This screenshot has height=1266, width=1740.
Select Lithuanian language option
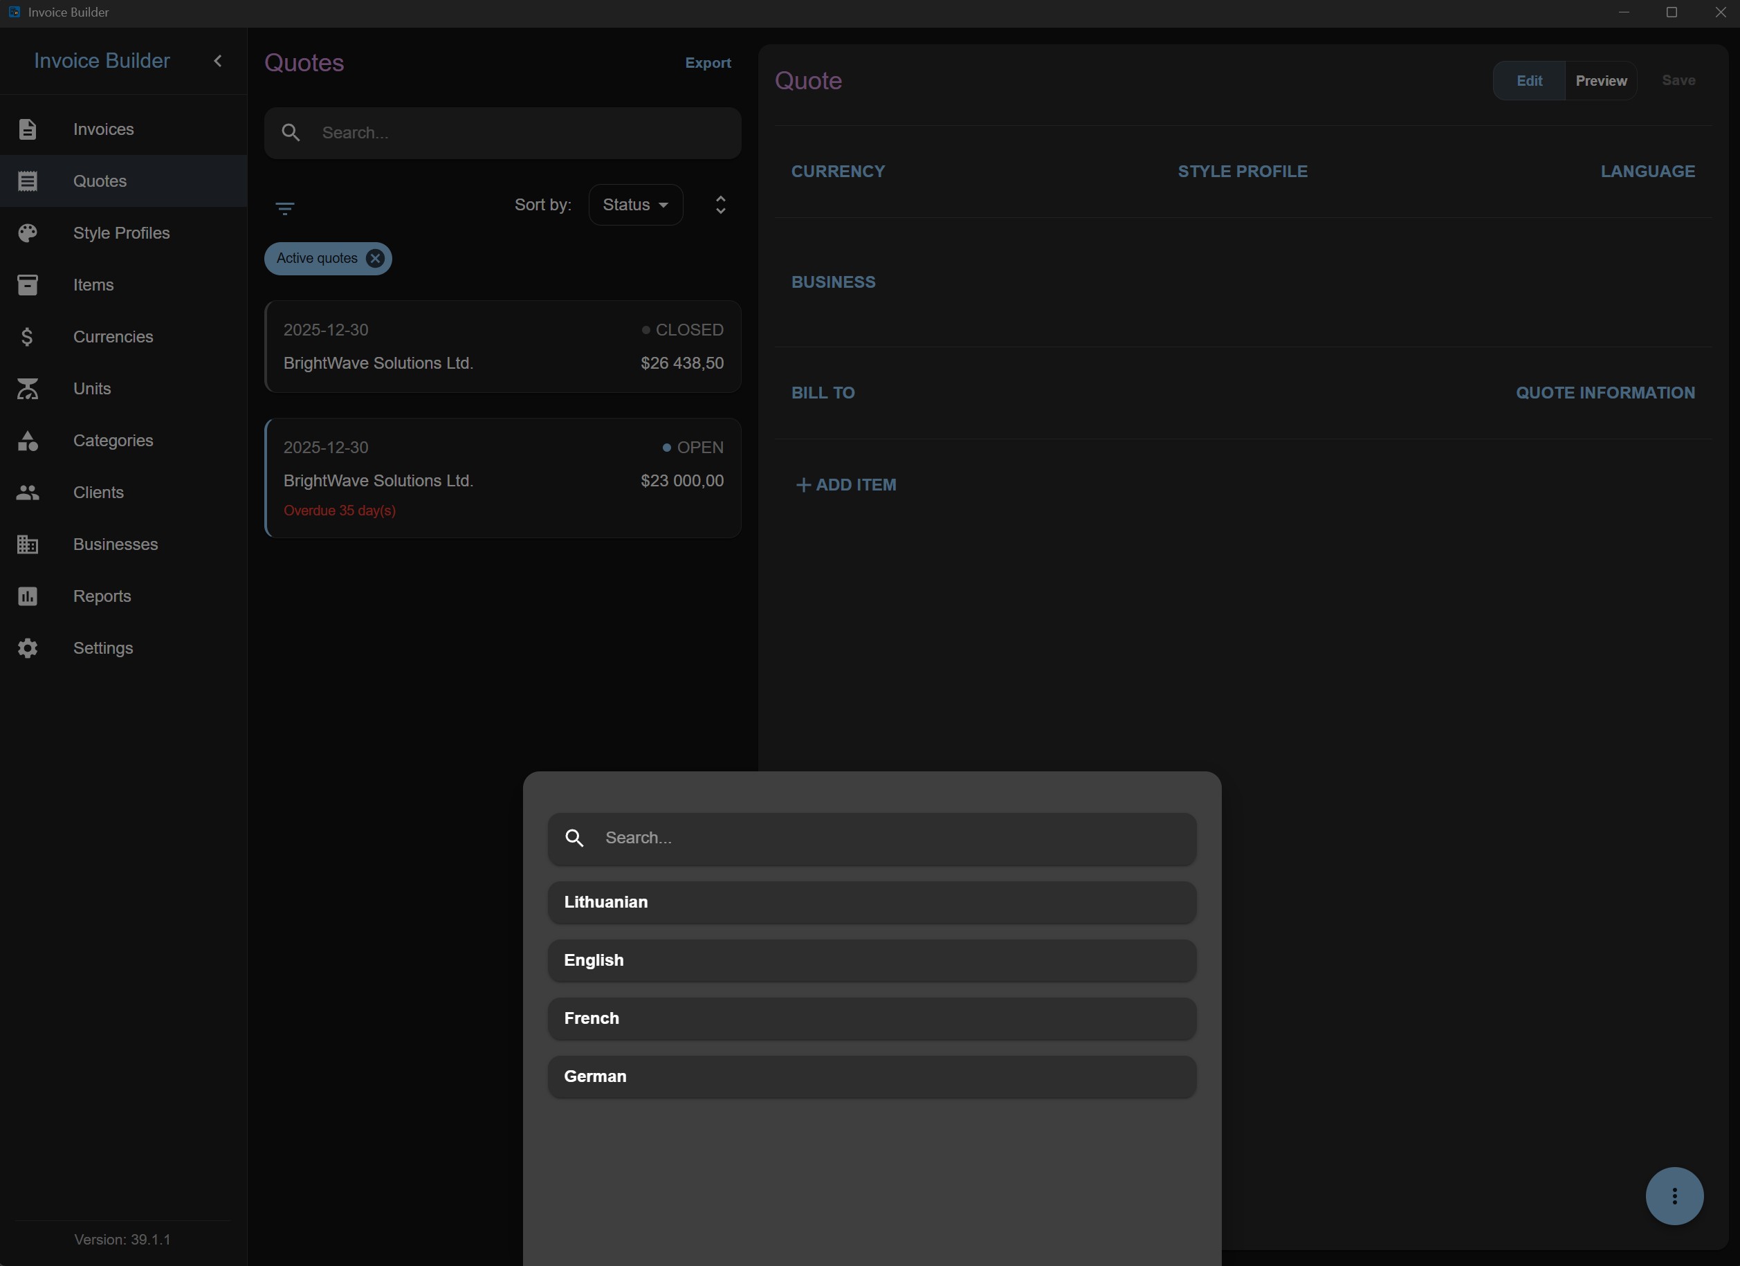[x=872, y=902]
